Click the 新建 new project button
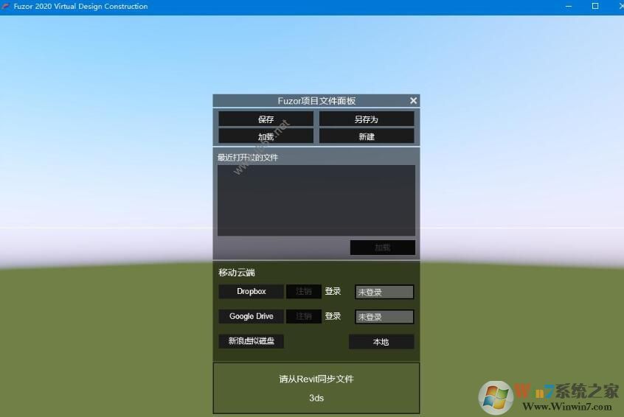 [367, 136]
